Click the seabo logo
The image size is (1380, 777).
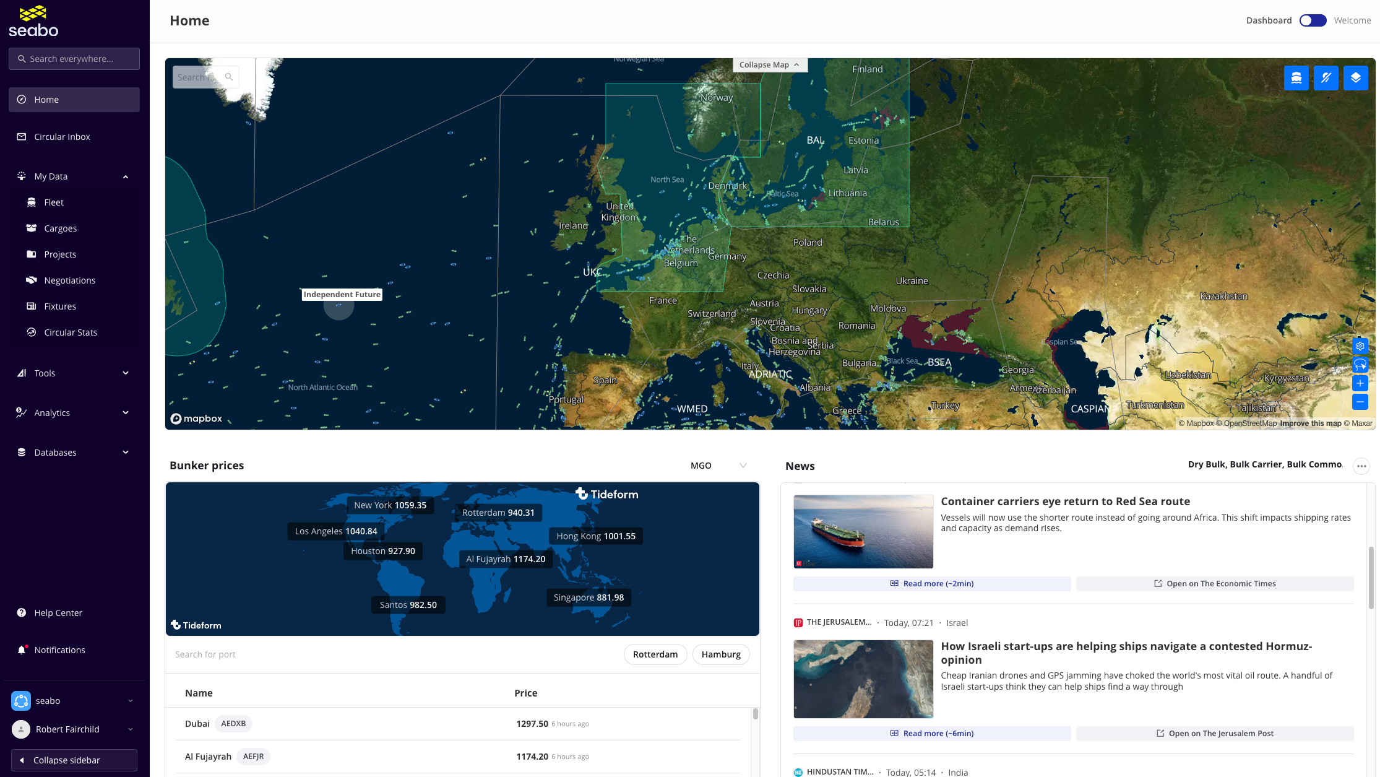(x=33, y=21)
